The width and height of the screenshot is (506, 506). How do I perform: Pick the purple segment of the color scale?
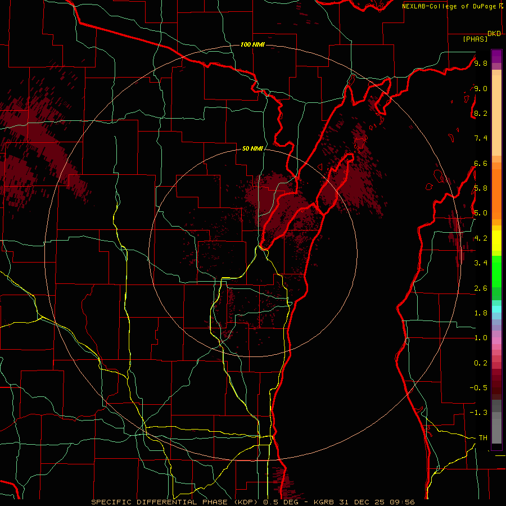point(496,56)
